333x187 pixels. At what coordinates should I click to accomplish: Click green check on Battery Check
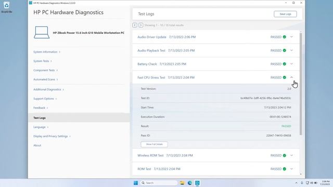pyautogui.click(x=285, y=64)
